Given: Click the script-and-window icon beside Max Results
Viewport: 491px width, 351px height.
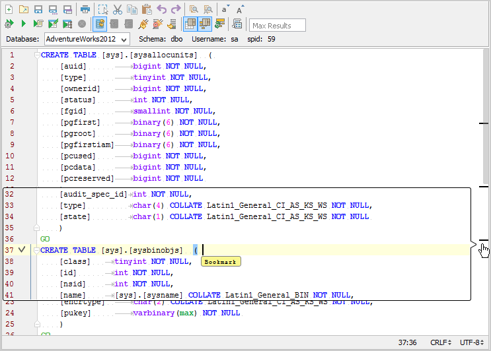Looking at the screenshot, I should click(237, 24).
